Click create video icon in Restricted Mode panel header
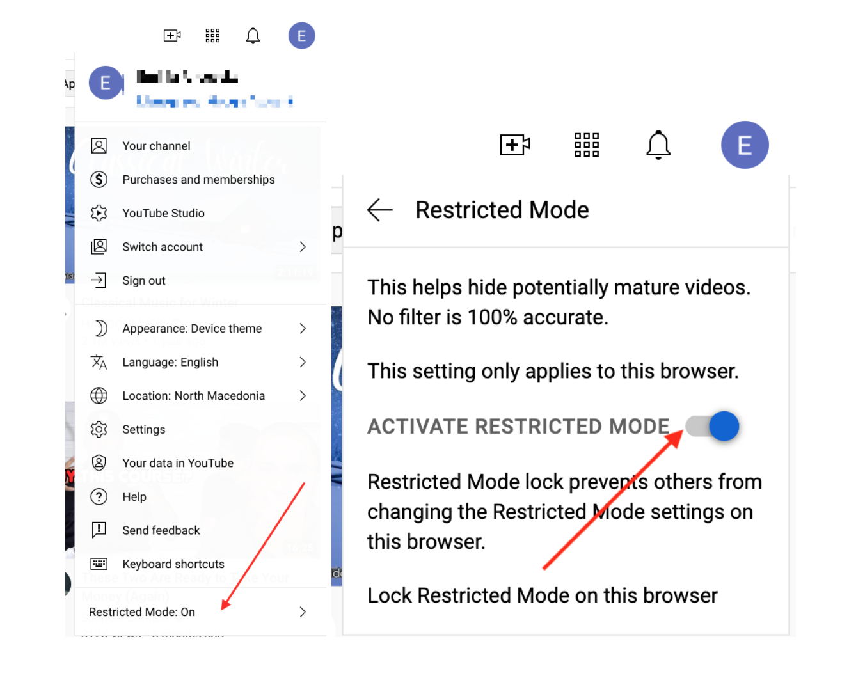The height and width of the screenshot is (678, 865). pos(515,145)
